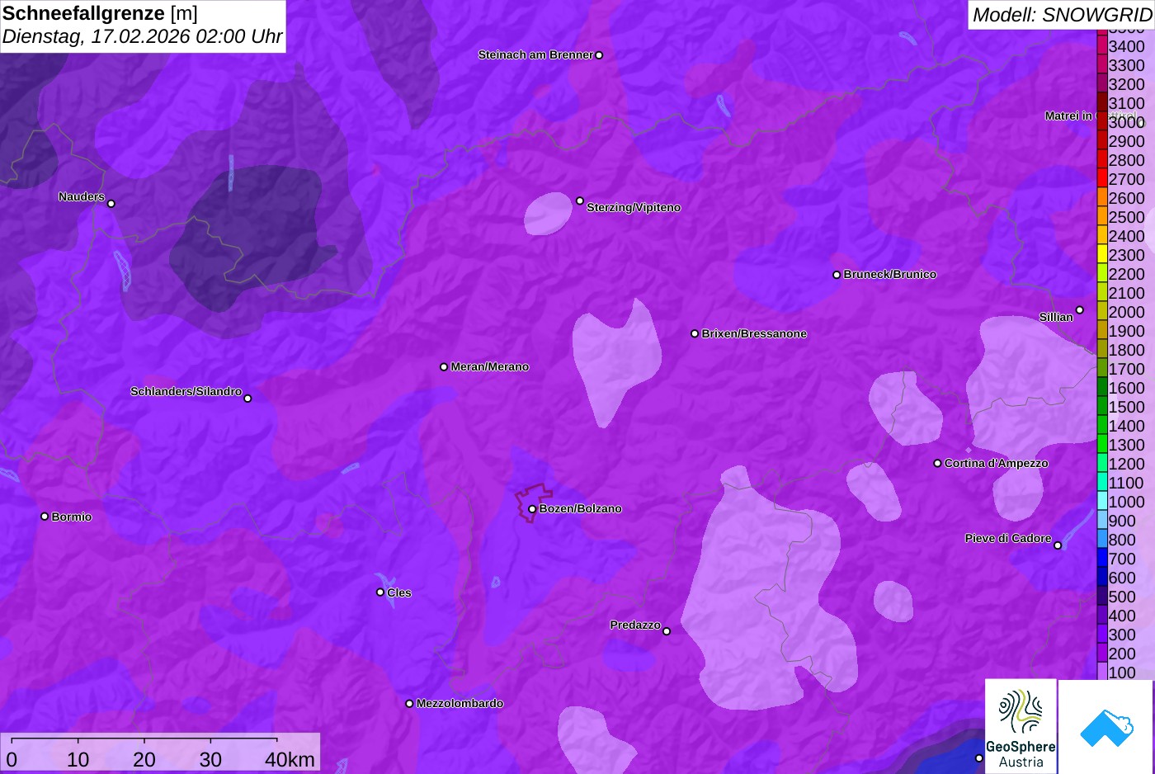Click the Mezzolombardo label text
The width and height of the screenshot is (1155, 774).
(x=460, y=704)
